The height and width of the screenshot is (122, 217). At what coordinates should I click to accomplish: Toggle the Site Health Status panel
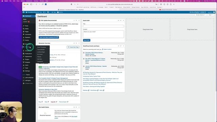click(79, 107)
